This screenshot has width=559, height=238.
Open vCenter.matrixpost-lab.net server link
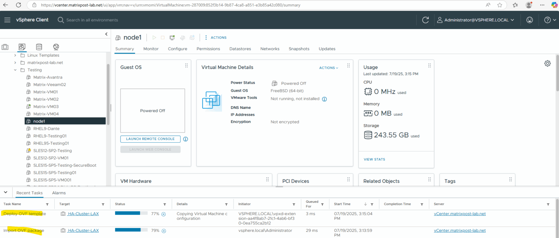pyautogui.click(x=459, y=214)
